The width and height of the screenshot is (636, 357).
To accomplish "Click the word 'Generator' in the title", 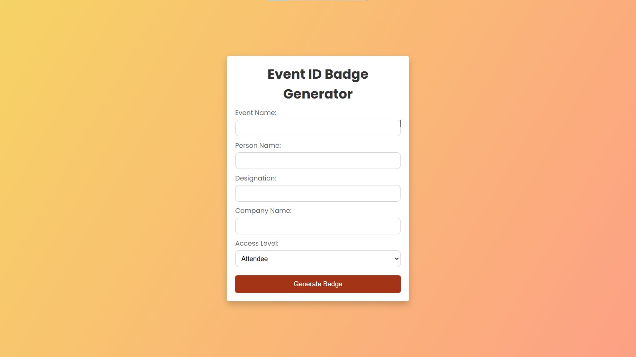I will coord(318,94).
